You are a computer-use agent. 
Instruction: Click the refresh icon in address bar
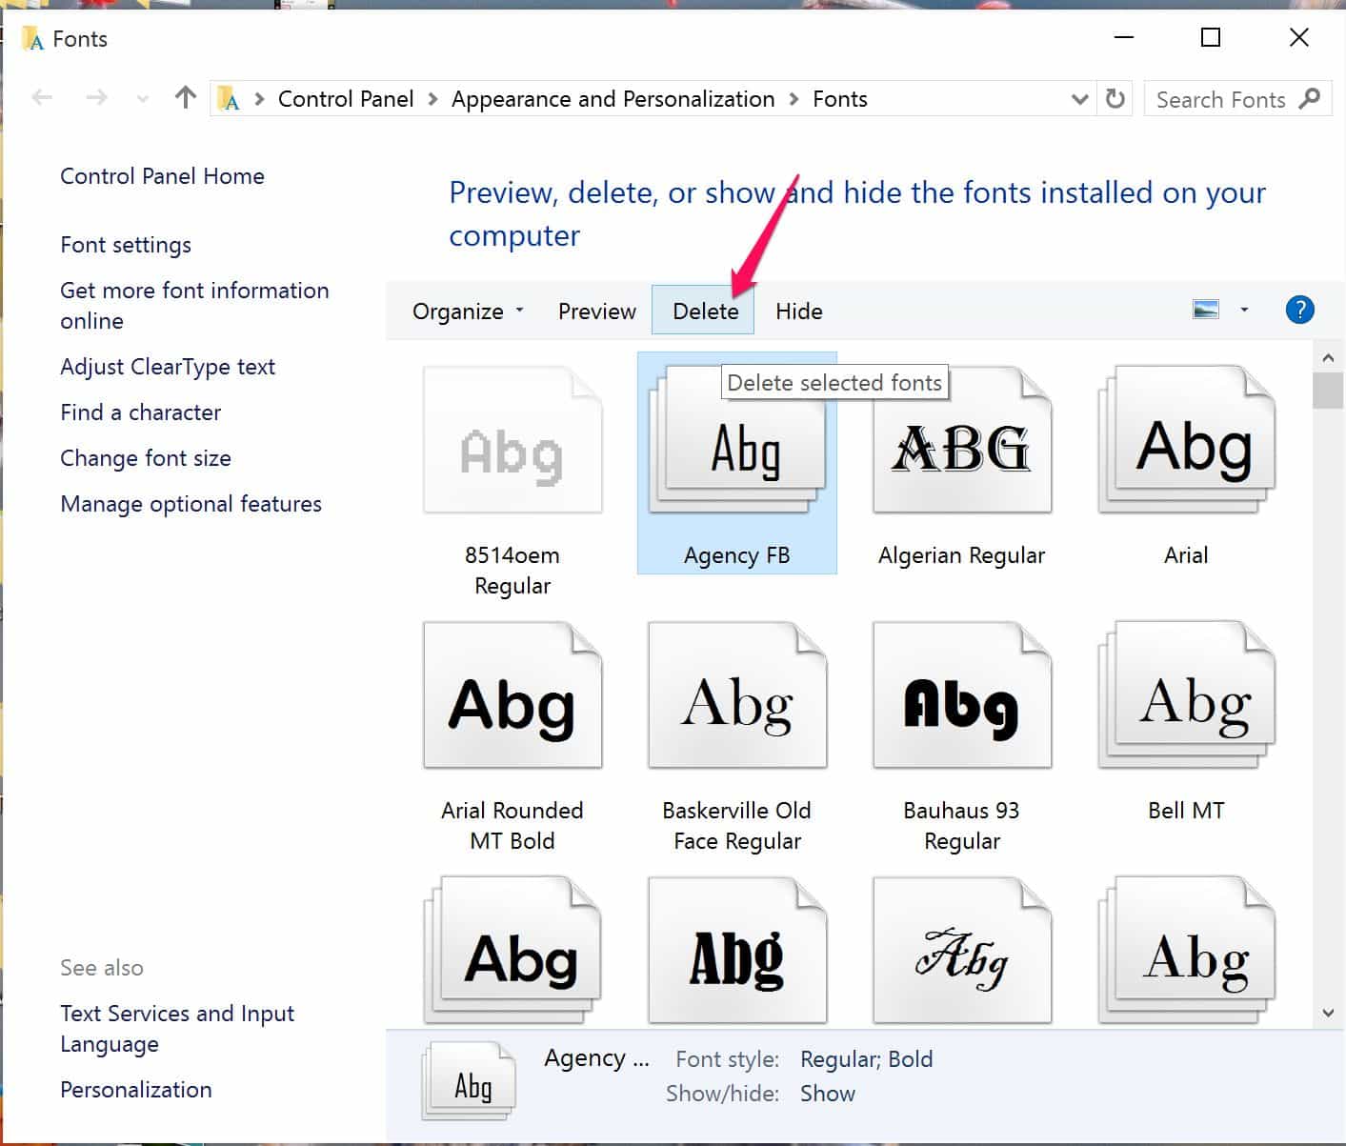coord(1115,99)
